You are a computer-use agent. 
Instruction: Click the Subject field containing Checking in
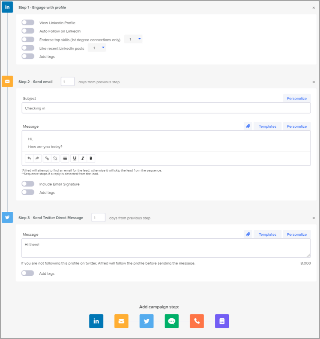point(166,108)
